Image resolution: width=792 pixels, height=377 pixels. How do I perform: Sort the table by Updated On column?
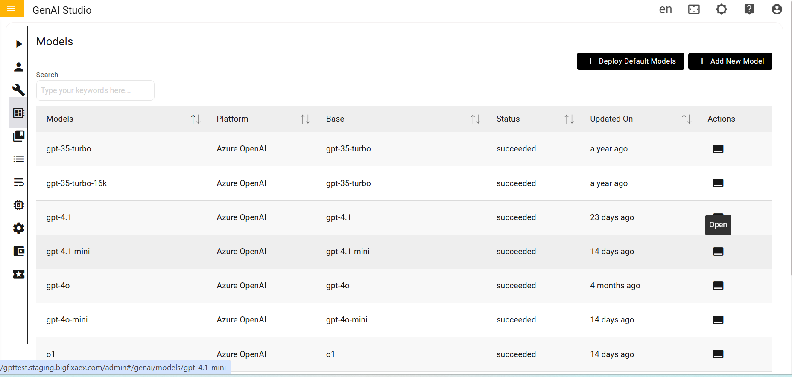(686, 119)
